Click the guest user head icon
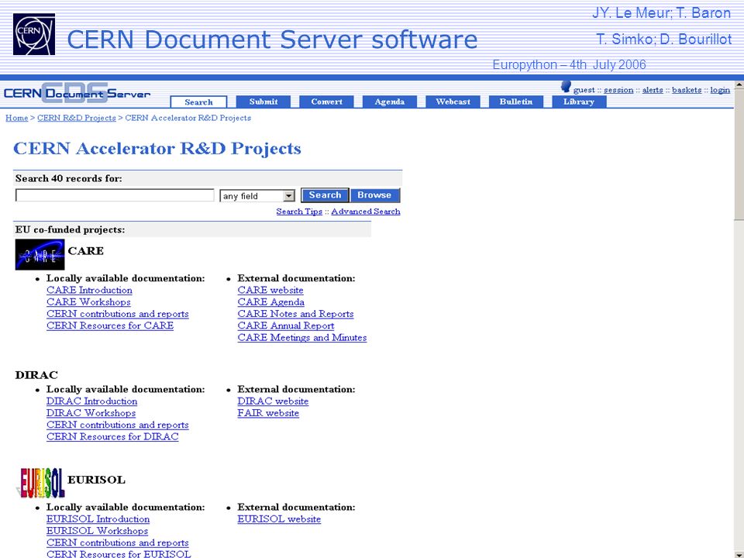 [566, 86]
